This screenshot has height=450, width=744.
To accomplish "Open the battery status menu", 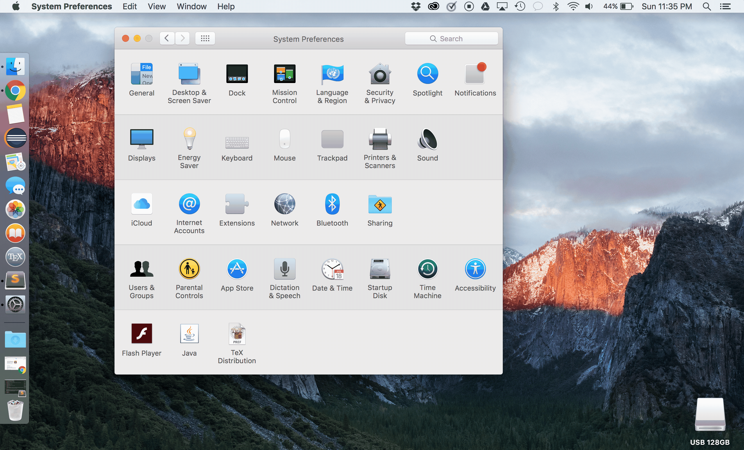I will [618, 6].
